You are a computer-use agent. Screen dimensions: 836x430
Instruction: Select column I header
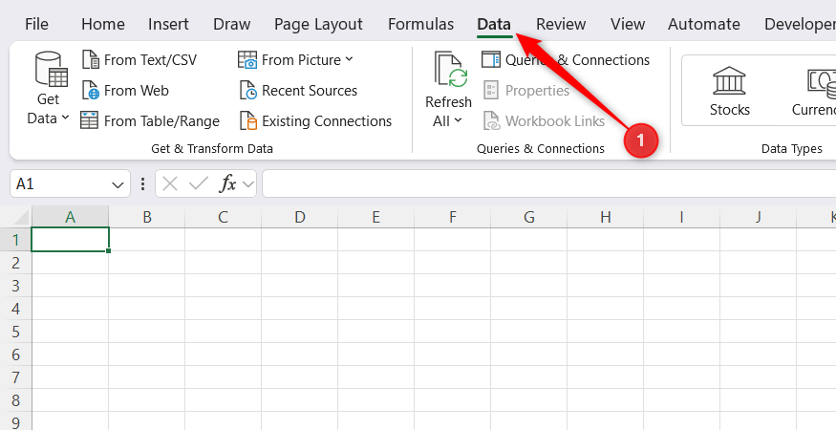[x=681, y=217]
